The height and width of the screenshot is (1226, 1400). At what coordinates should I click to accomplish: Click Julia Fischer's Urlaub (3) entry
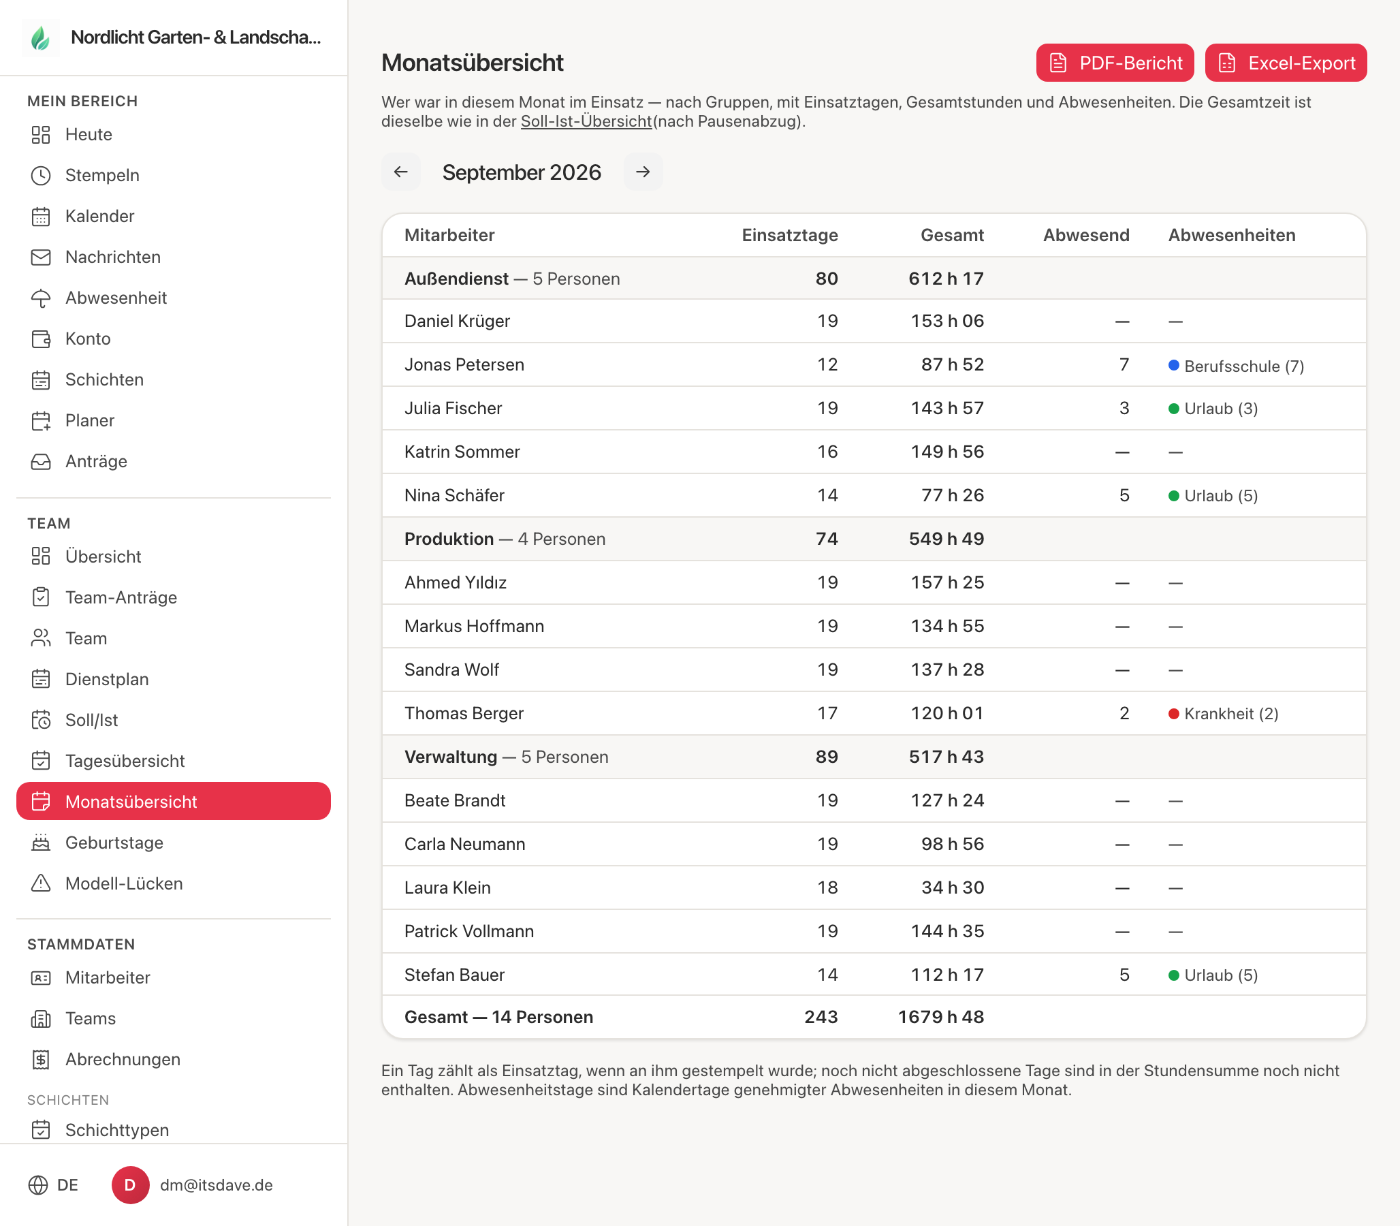point(1213,409)
